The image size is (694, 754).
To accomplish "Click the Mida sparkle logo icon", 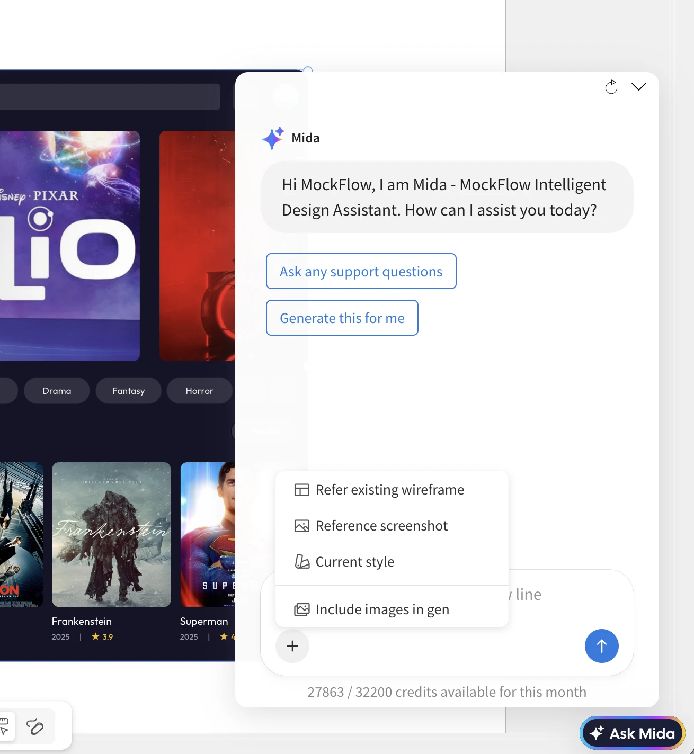I will pos(273,138).
